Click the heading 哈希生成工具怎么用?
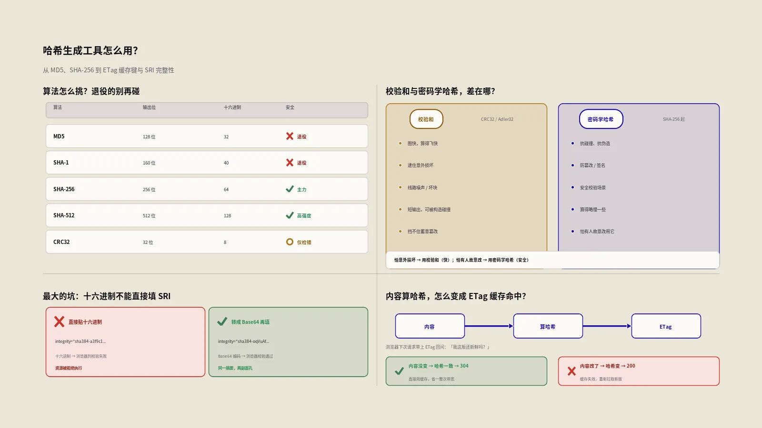This screenshot has height=428, width=762. (x=90, y=51)
